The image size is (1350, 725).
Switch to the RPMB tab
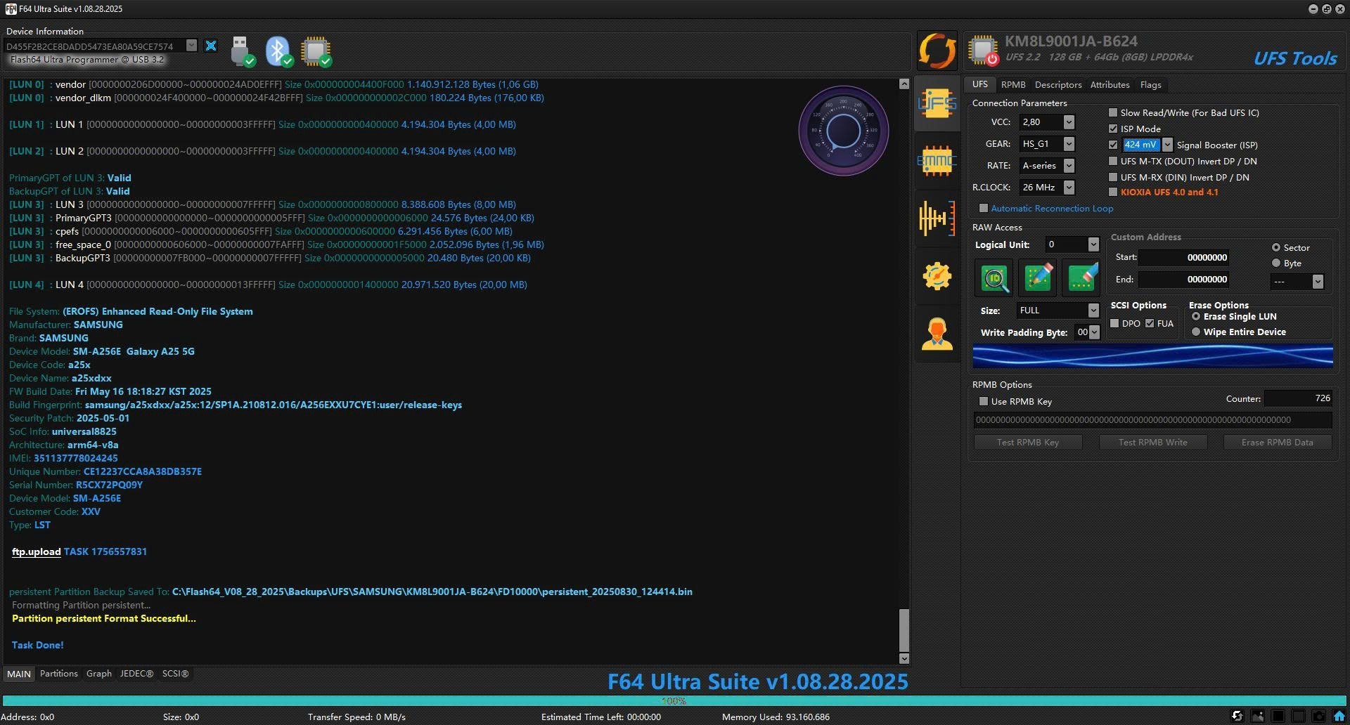pos(1013,84)
